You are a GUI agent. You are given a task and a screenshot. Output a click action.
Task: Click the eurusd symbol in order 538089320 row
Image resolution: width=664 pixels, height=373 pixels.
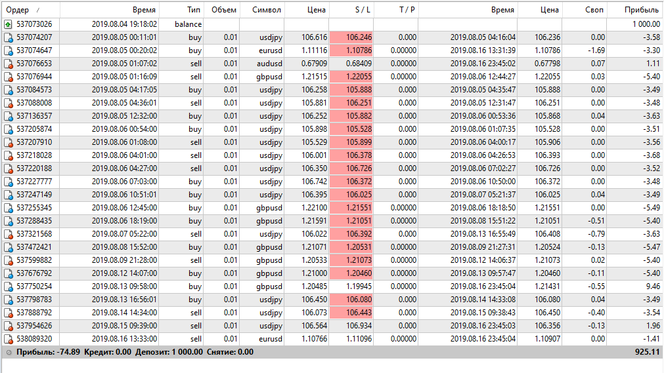click(270, 339)
